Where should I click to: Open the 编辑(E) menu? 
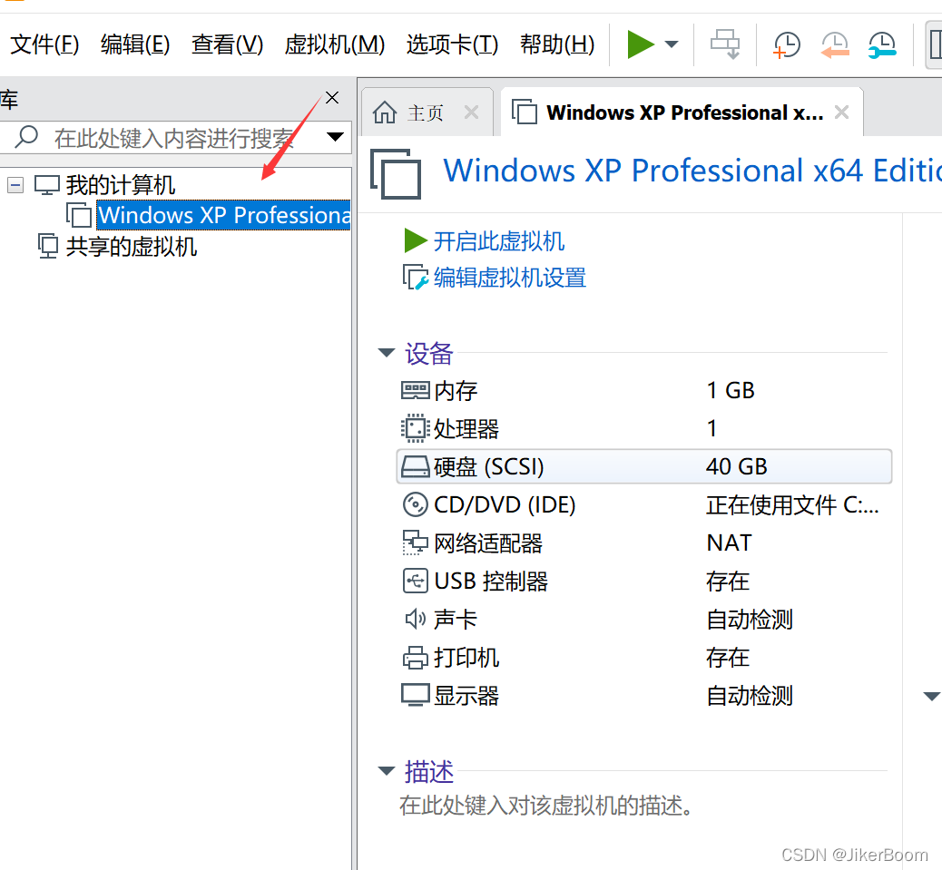point(135,44)
